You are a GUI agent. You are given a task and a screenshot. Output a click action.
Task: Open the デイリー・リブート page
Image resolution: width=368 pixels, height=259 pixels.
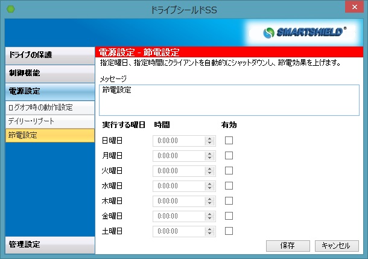tap(48, 121)
